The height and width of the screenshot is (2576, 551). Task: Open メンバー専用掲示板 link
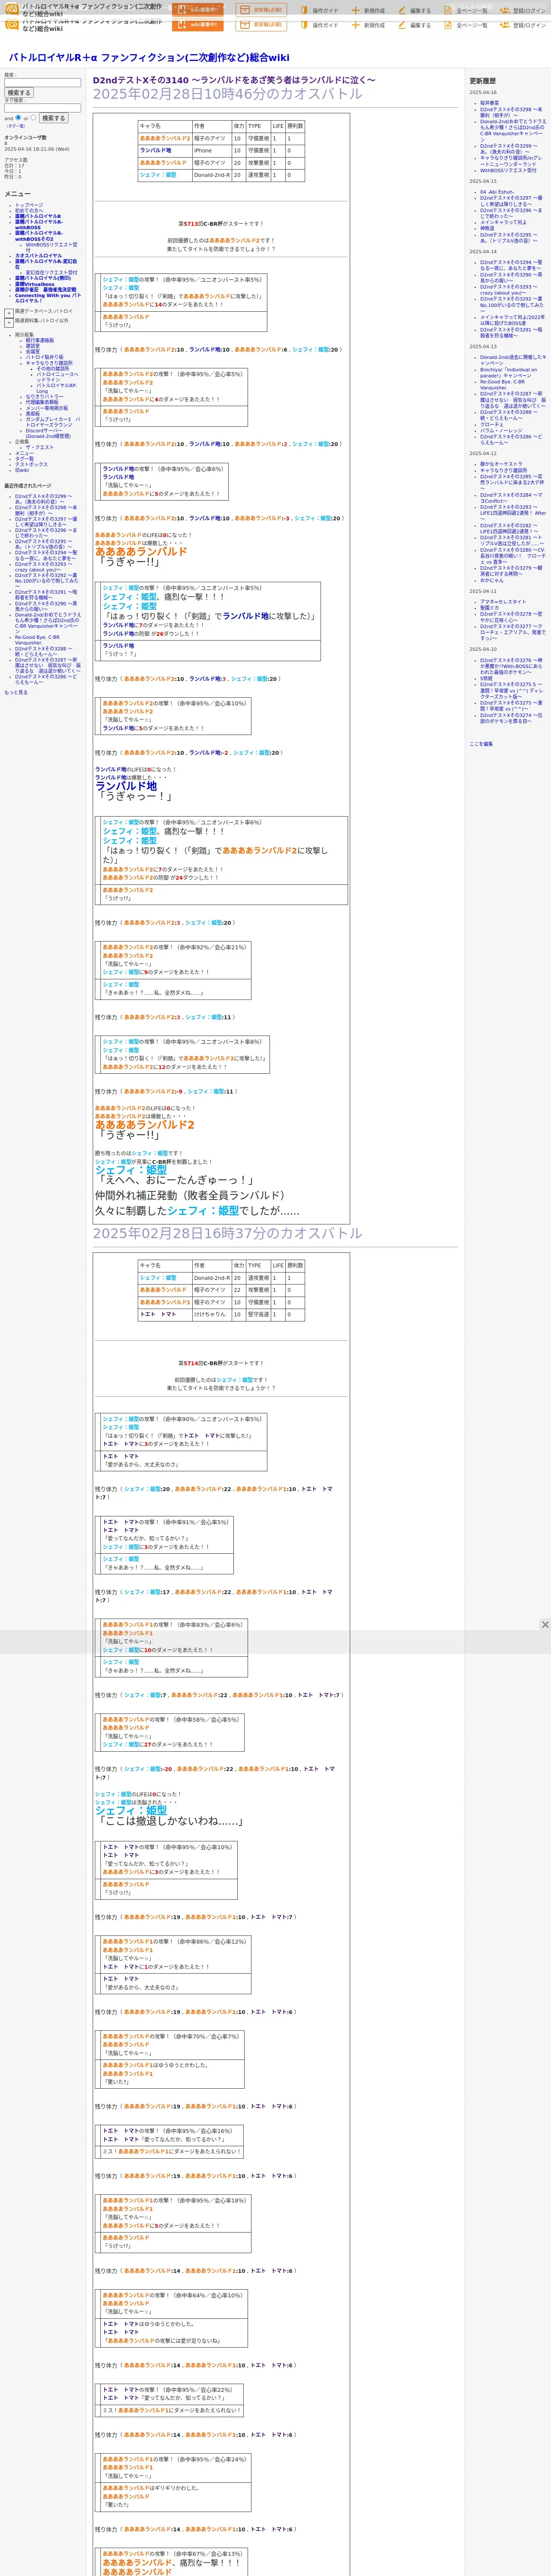[47, 408]
